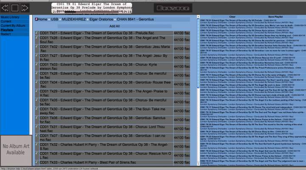Open Music Library in sidebar

click(14, 17)
